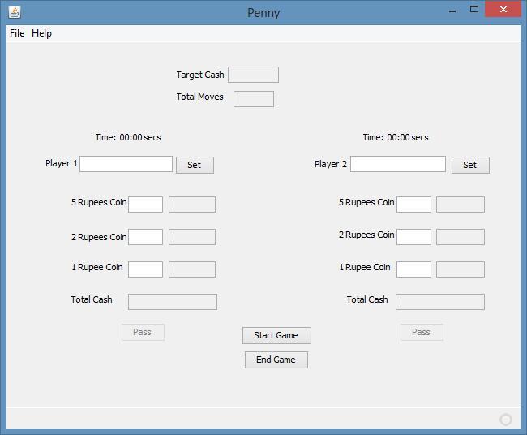Open the Help menu
Image resolution: width=527 pixels, height=435 pixels.
pyautogui.click(x=41, y=33)
